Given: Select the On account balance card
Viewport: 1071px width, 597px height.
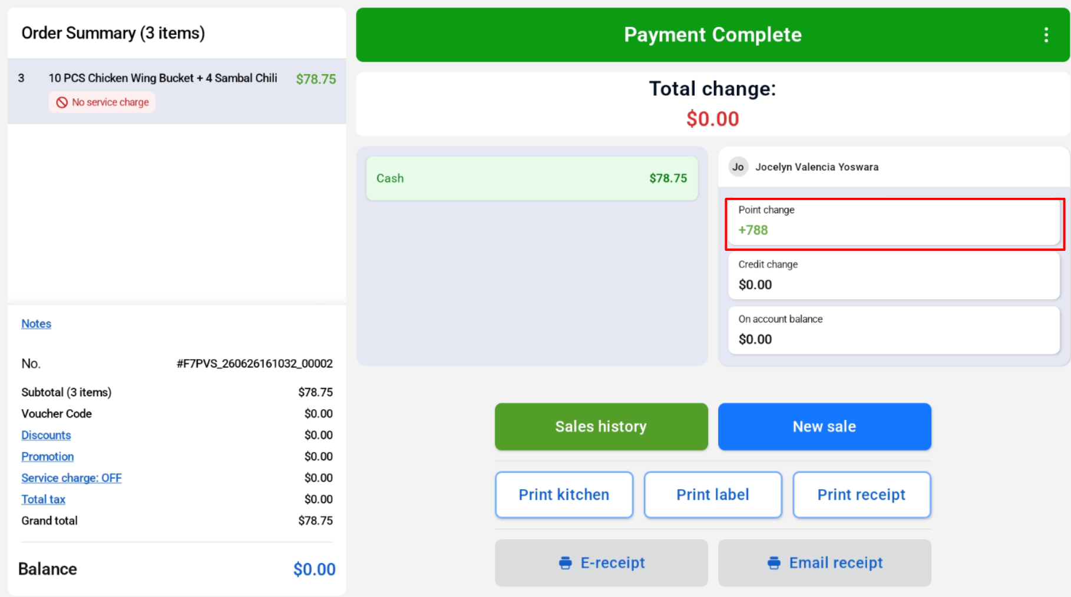Looking at the screenshot, I should (894, 330).
